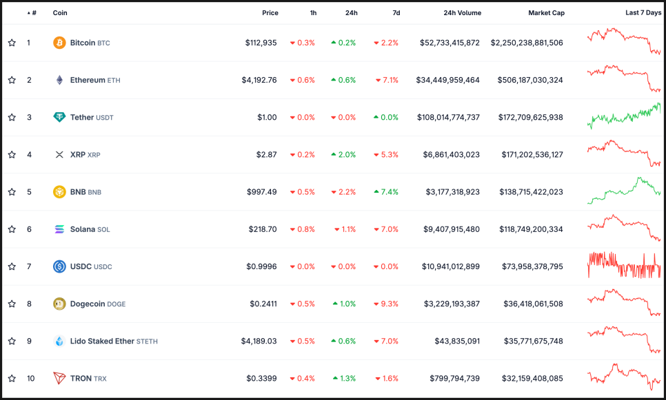Image resolution: width=666 pixels, height=400 pixels.
Task: Open XRP's 7-day sparkline chart
Action: point(624,153)
